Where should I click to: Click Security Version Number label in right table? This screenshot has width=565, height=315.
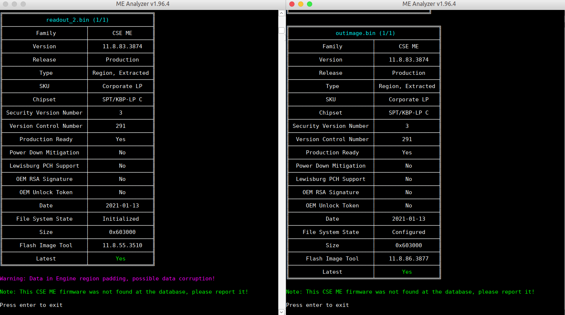point(331,126)
